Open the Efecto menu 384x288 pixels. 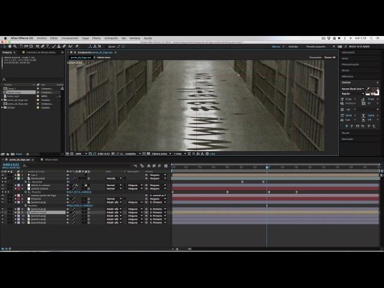[97, 38]
